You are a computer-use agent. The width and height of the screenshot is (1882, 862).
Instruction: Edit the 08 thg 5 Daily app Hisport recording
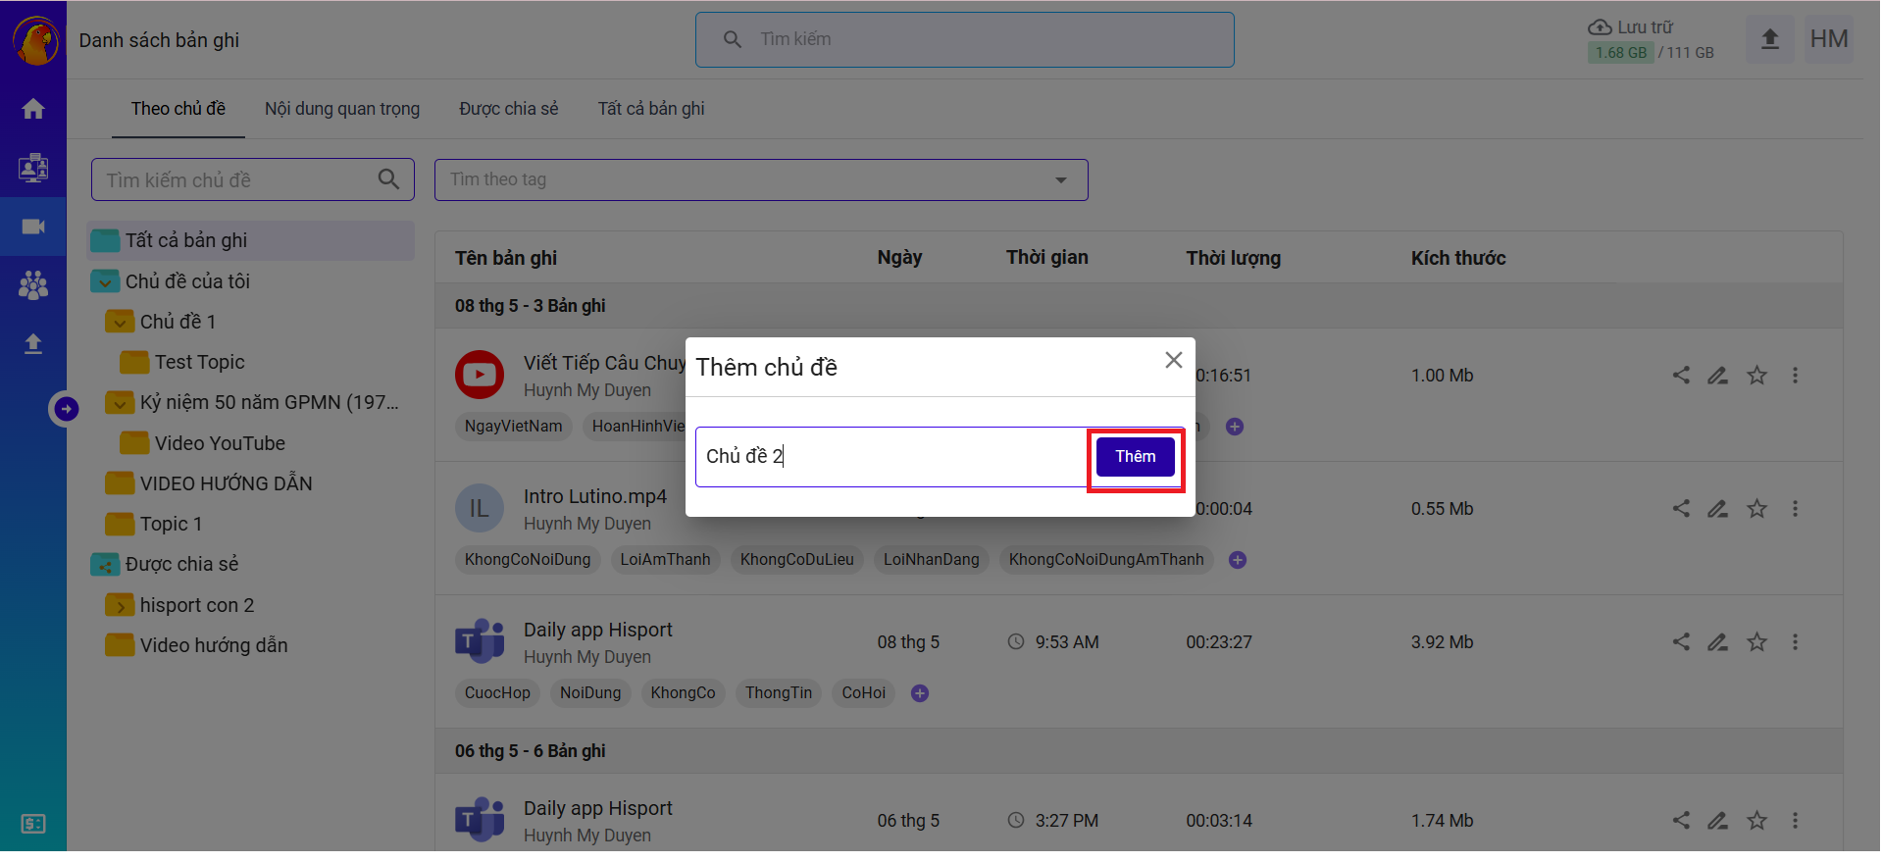pyautogui.click(x=1718, y=642)
